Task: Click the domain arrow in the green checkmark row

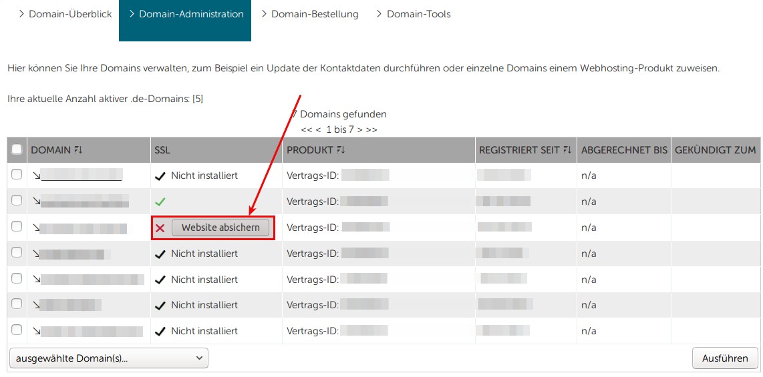Action: pos(37,201)
